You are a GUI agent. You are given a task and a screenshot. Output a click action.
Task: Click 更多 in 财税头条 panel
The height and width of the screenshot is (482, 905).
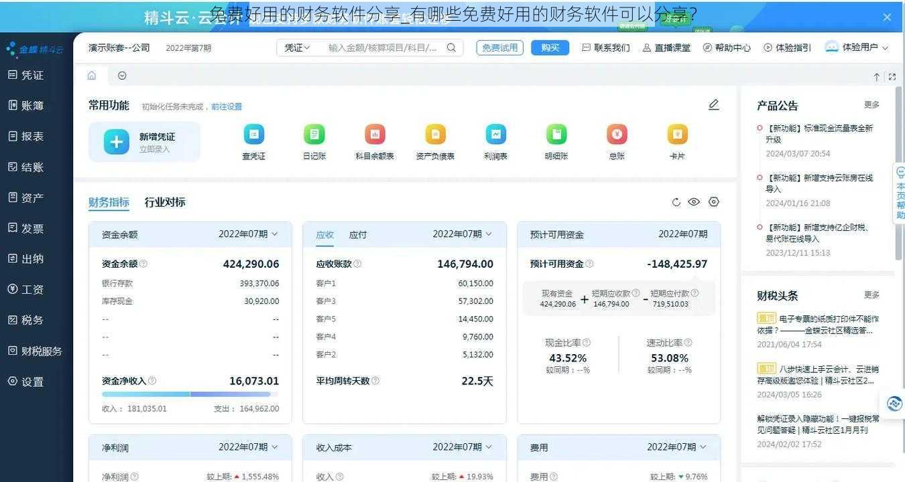click(871, 295)
